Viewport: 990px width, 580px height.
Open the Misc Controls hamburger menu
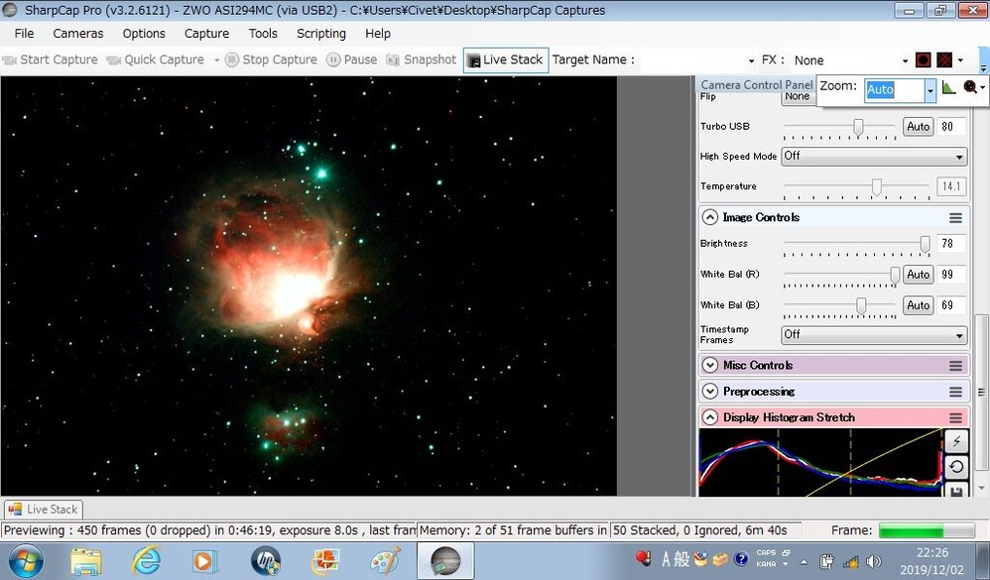[x=955, y=366]
